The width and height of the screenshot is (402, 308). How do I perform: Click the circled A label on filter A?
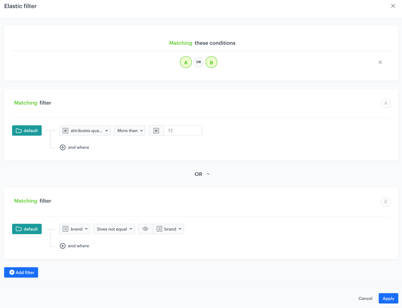[x=386, y=103]
